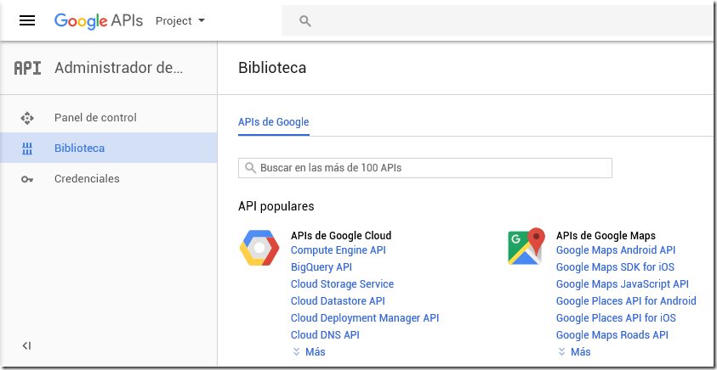
Task: Switch to the APIs de Google tab
Action: point(274,122)
